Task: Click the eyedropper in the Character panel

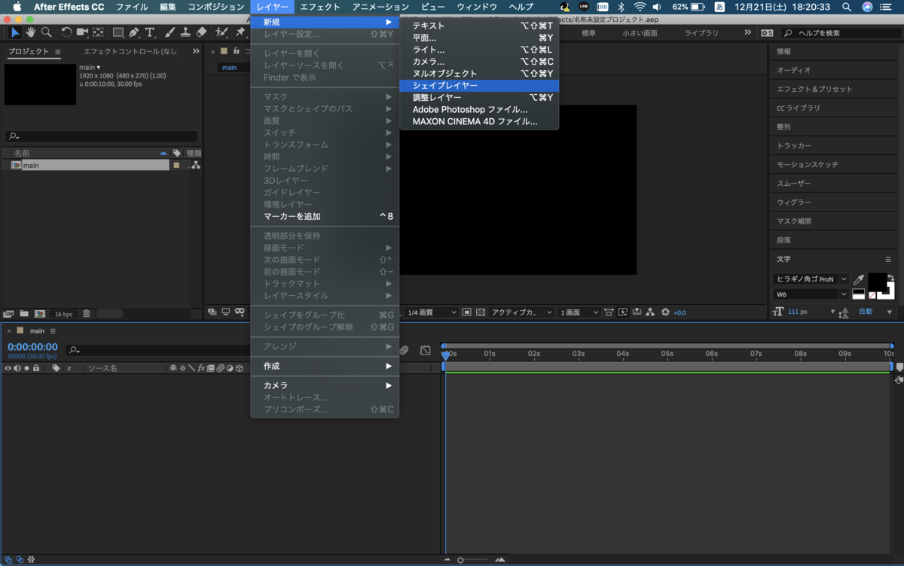Action: pyautogui.click(x=858, y=280)
